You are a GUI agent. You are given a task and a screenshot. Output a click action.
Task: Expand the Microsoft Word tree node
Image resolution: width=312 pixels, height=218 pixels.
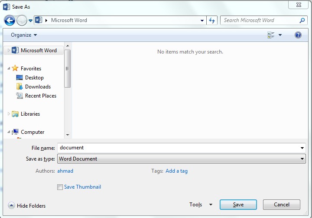[x=9, y=51]
